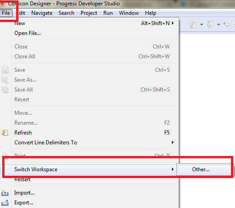Image resolution: width=235 pixels, height=208 pixels.
Task: Click the Save All stacked disks icon
Action: pyautogui.click(x=5, y=90)
